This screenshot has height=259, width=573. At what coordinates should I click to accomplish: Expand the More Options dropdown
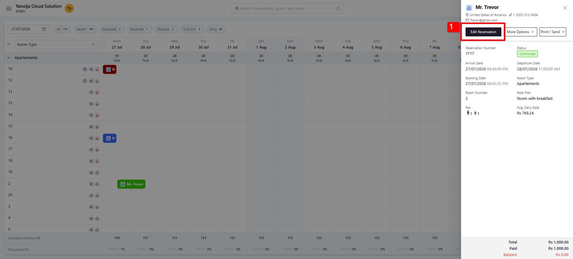coord(520,32)
